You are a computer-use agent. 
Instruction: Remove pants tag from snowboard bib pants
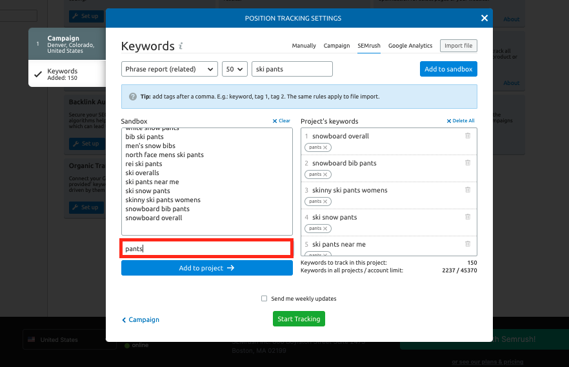point(325,174)
